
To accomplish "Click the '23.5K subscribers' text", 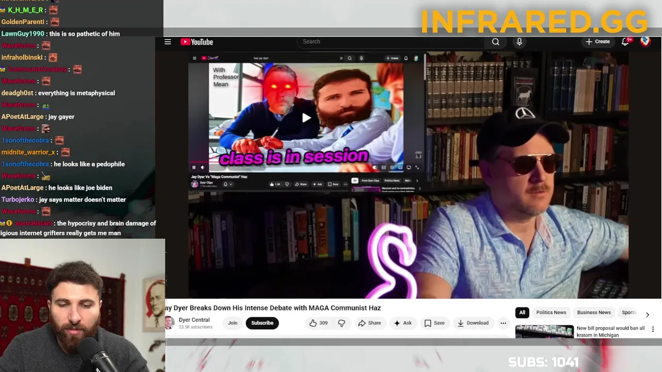I will [x=195, y=327].
